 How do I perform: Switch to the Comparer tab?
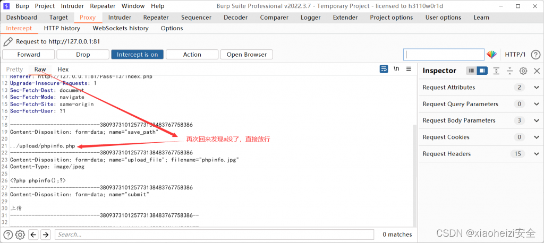coord(274,18)
